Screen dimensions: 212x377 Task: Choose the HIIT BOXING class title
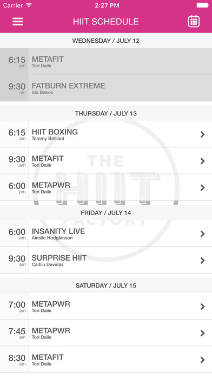55,132
